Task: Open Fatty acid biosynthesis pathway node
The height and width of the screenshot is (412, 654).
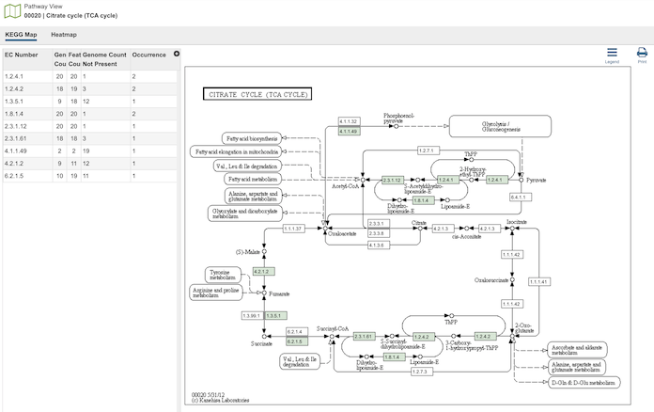Action: [252, 138]
